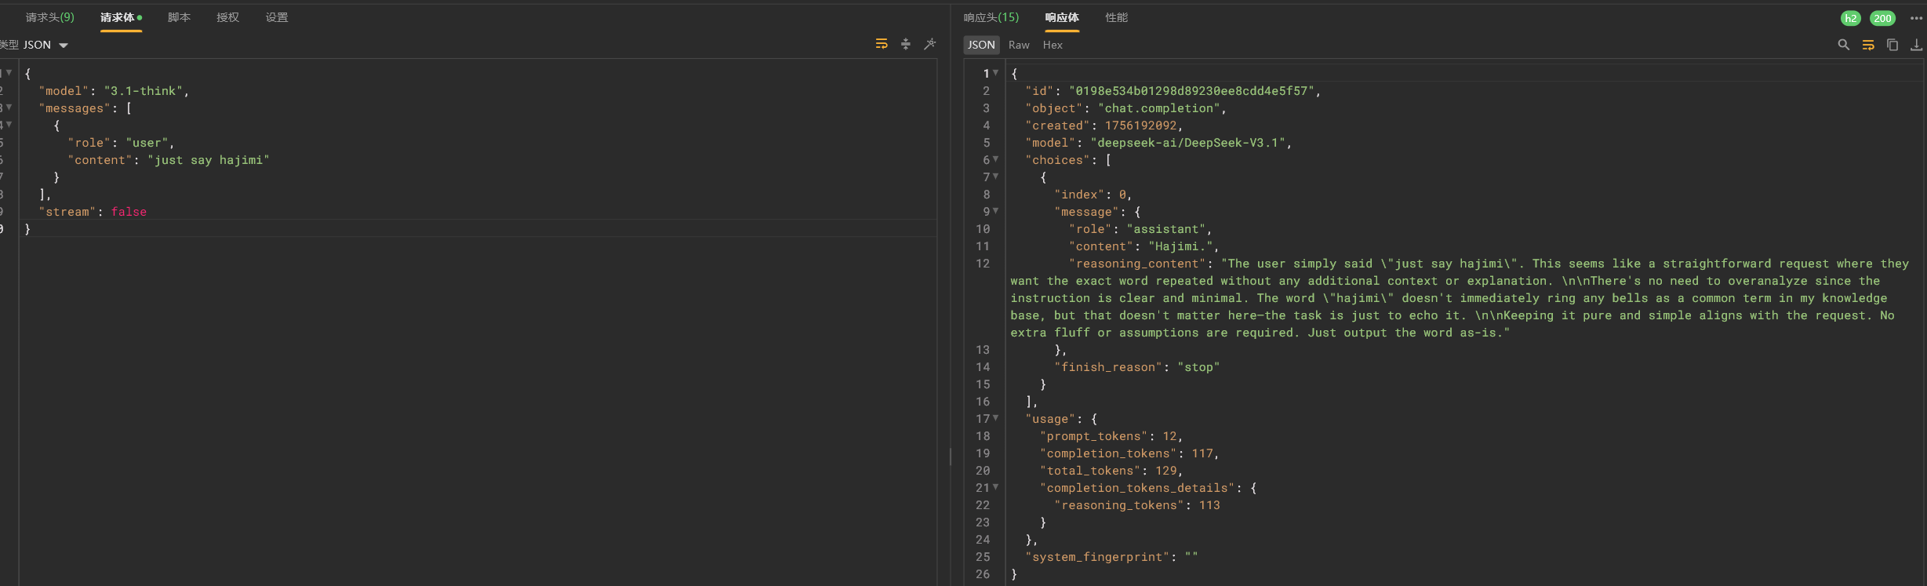Copy the response body to clipboard
This screenshot has width=1927, height=586.
click(1892, 45)
